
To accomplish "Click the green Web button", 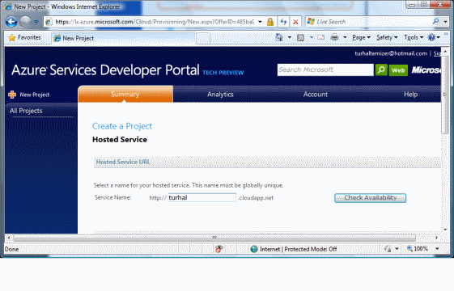I will pyautogui.click(x=398, y=70).
